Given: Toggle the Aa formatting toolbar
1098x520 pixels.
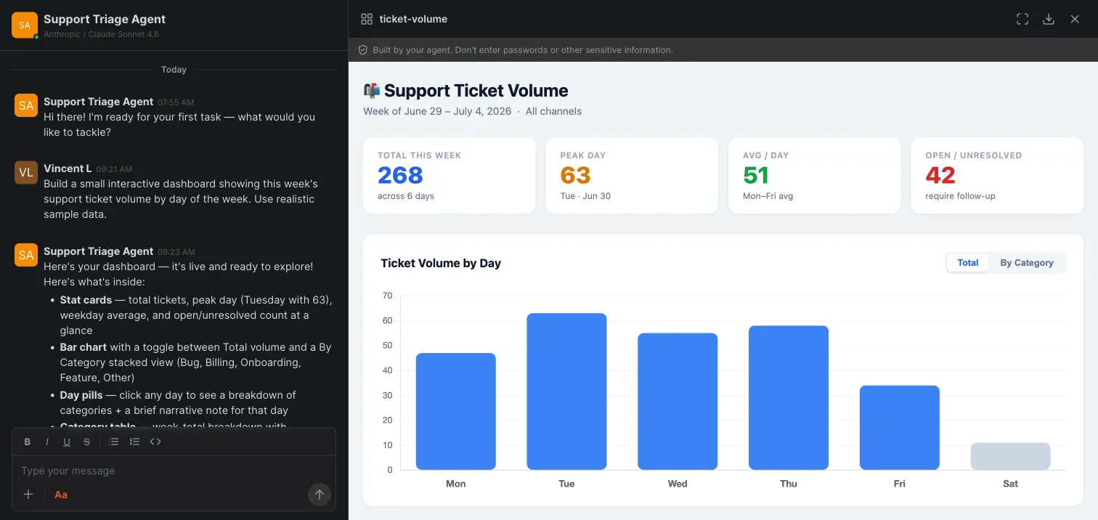Looking at the screenshot, I should (x=61, y=495).
